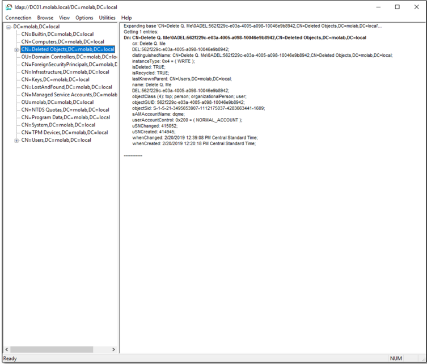Expand the CN=Users tree node
The image size is (427, 364).
[16, 140]
